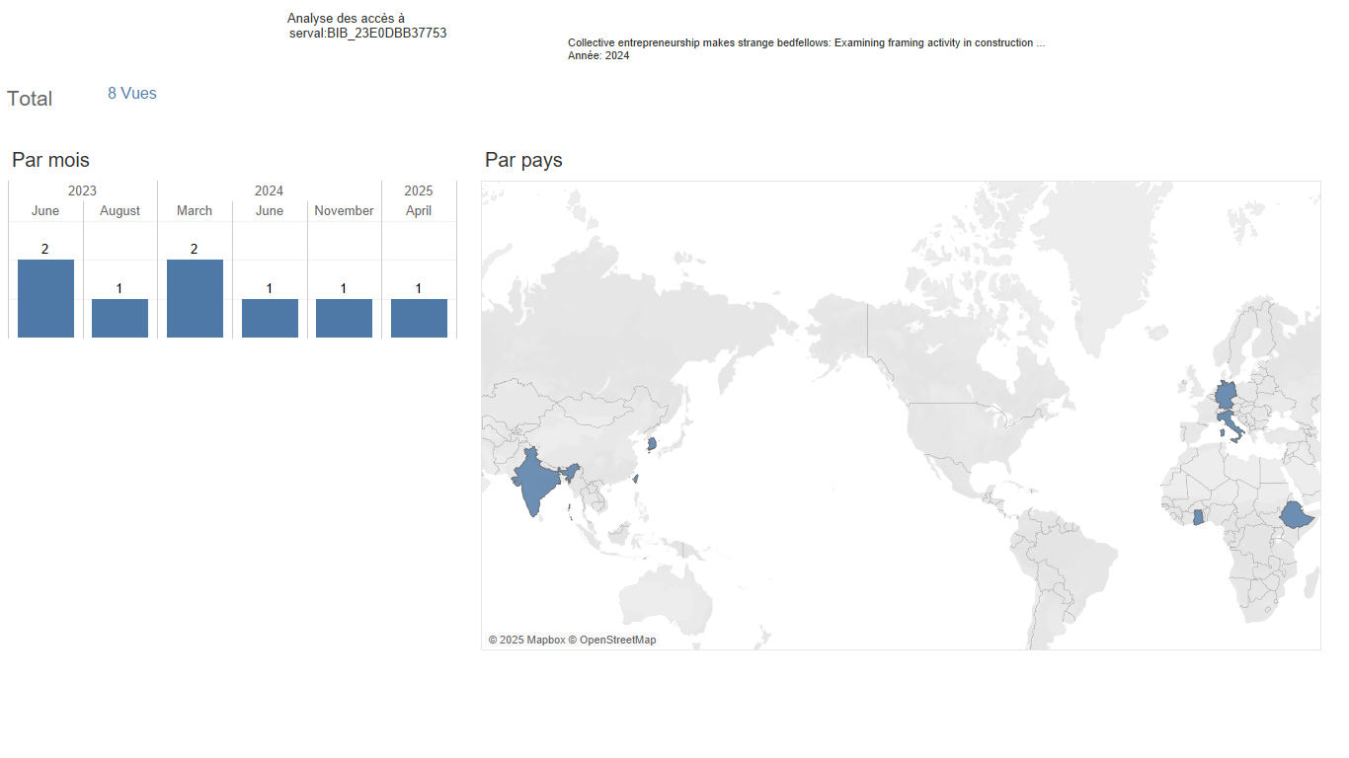Select the August 2023 bar

coord(119,318)
